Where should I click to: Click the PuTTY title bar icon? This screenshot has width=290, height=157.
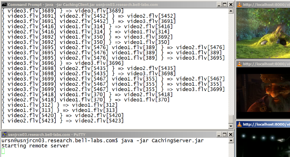point(4,134)
